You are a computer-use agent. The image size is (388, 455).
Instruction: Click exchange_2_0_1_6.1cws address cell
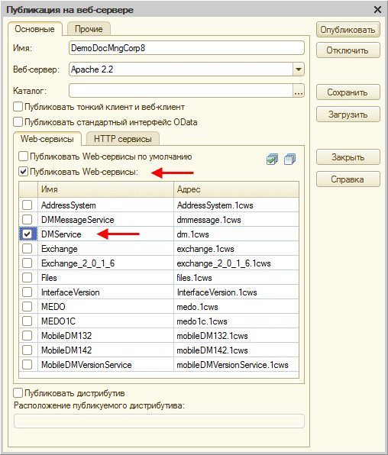coord(236,263)
